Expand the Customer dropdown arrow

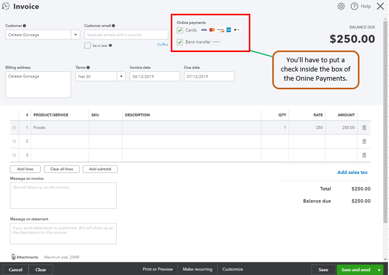click(x=75, y=35)
